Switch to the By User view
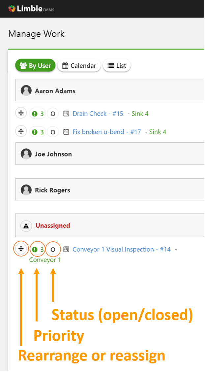This screenshot has width=205, height=375. pos(35,66)
